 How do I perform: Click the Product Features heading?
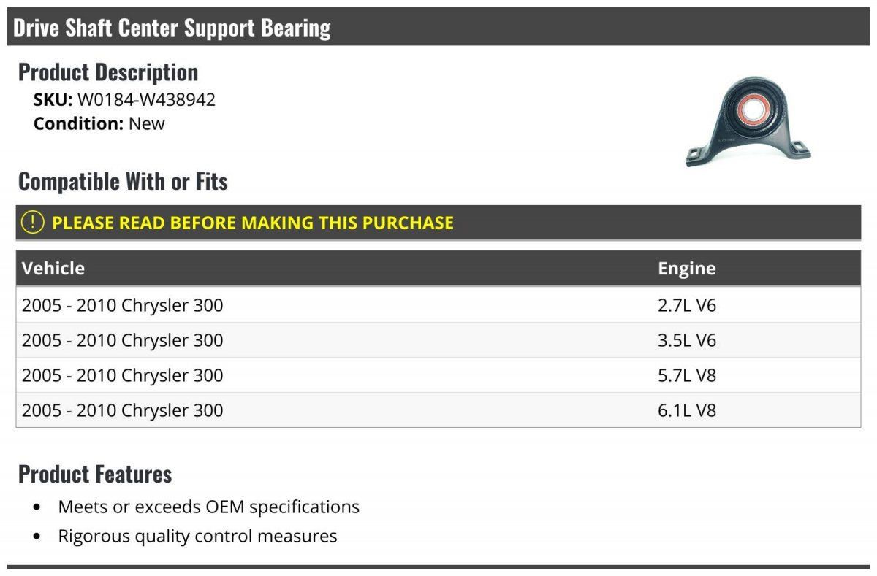(x=95, y=475)
